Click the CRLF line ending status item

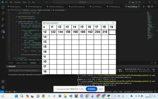[121, 92]
